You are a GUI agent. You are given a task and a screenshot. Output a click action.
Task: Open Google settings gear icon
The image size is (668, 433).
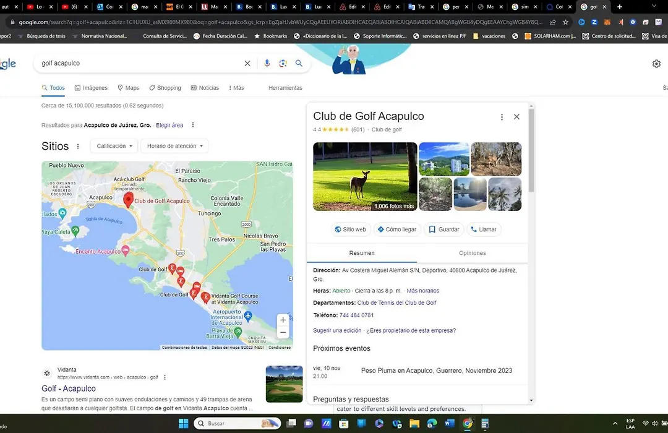point(656,64)
